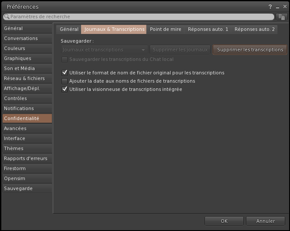Open the Sauvegarder dropdown list
The width and height of the screenshot is (290, 231).
click(x=104, y=50)
